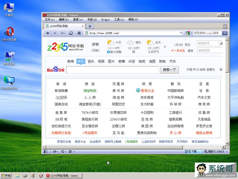The image size is (238, 179).
Task: Click the search magnifier button
Action: tap(225, 33)
